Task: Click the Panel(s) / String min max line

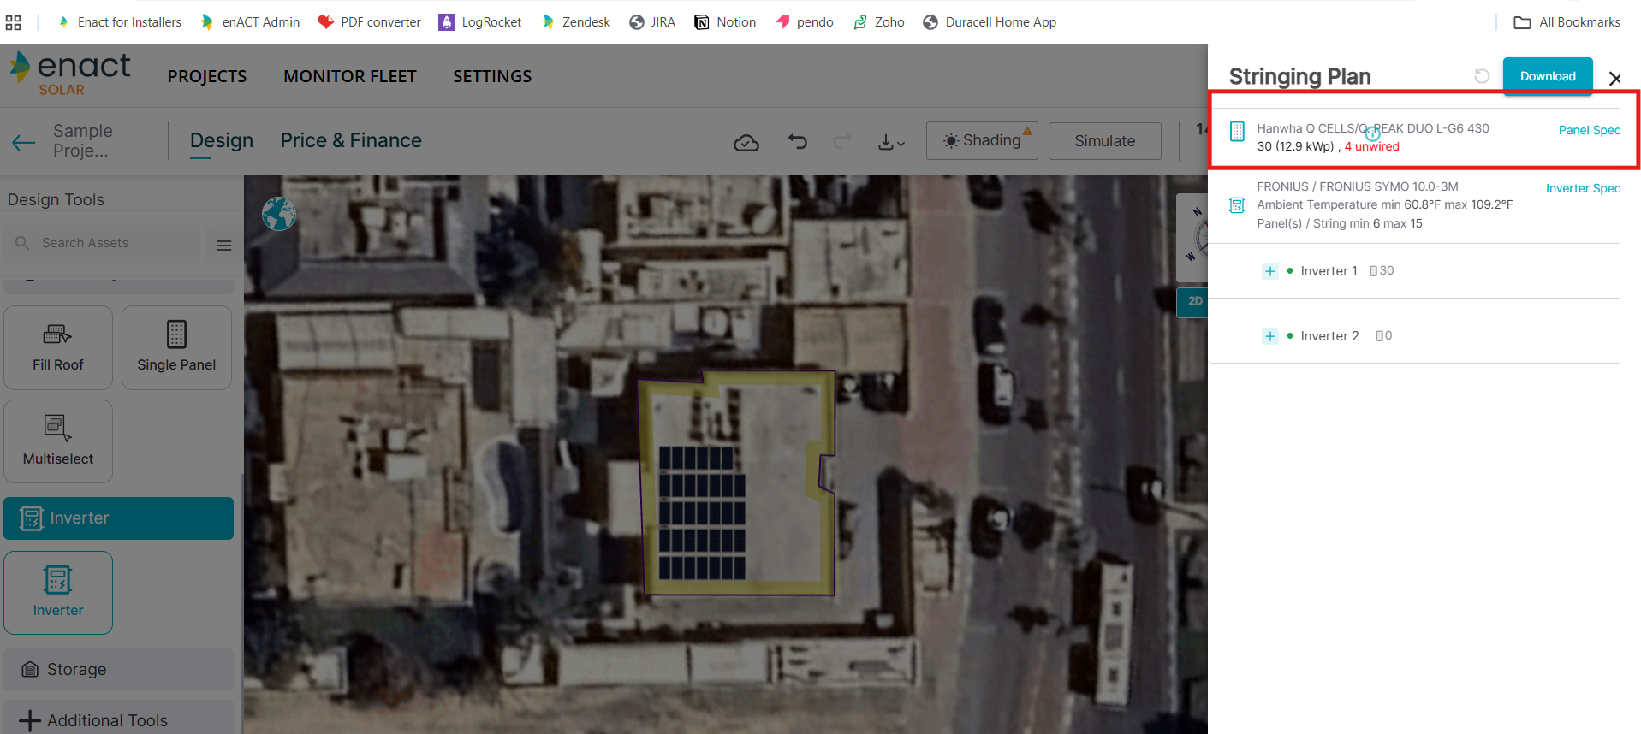Action: click(x=1340, y=223)
